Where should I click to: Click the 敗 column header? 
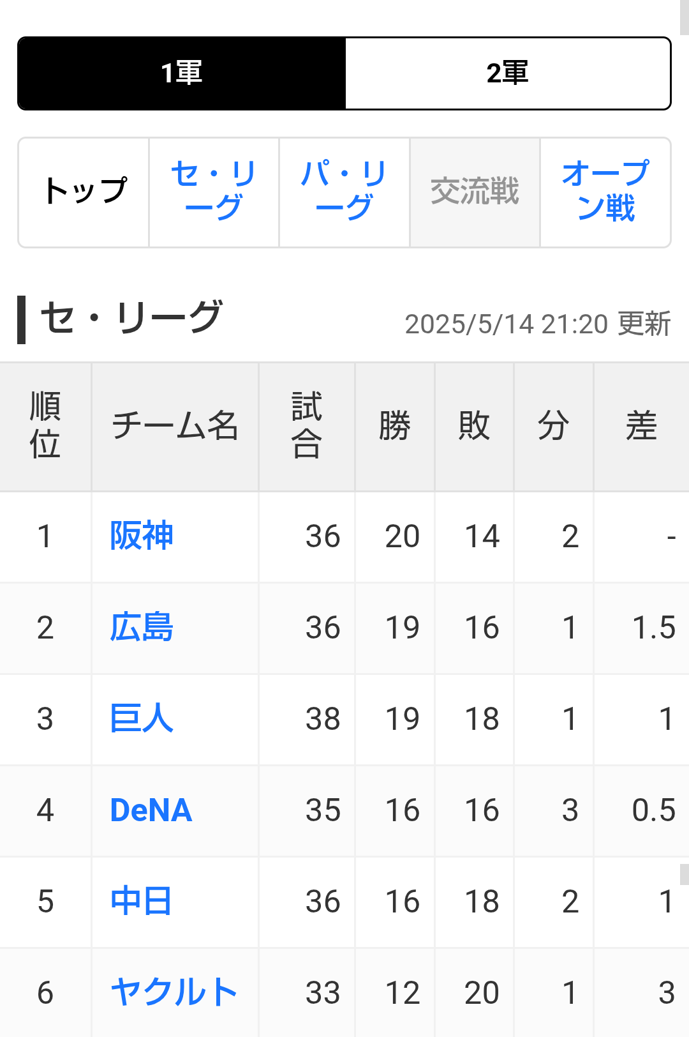coord(474,427)
